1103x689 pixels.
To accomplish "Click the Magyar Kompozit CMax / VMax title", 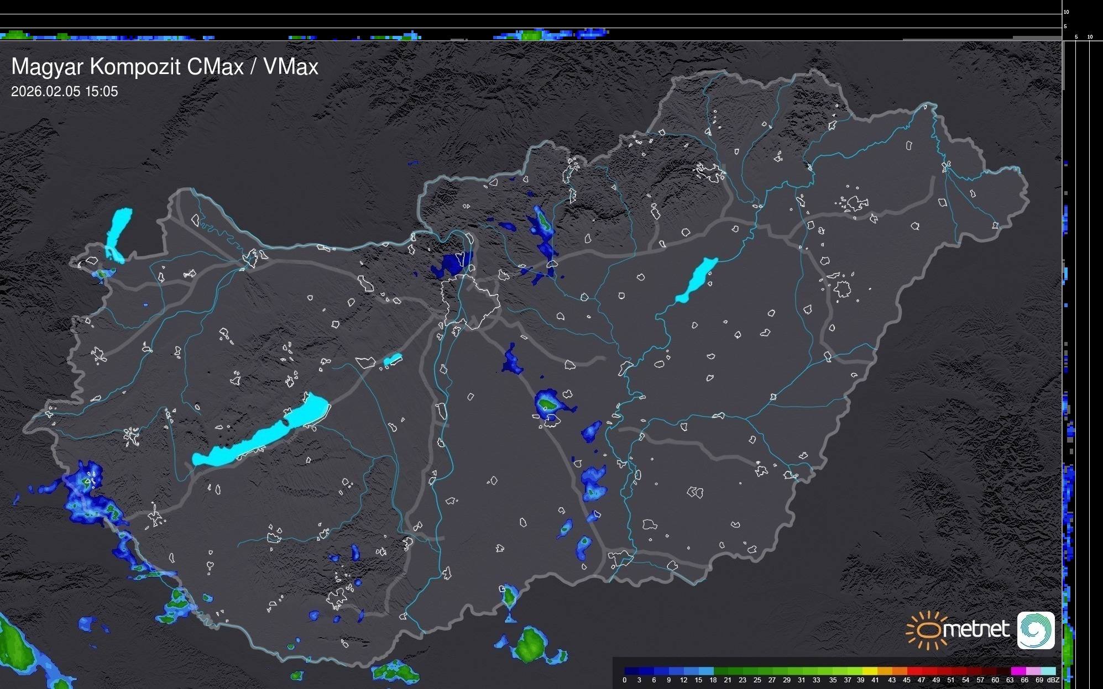I will pos(165,67).
